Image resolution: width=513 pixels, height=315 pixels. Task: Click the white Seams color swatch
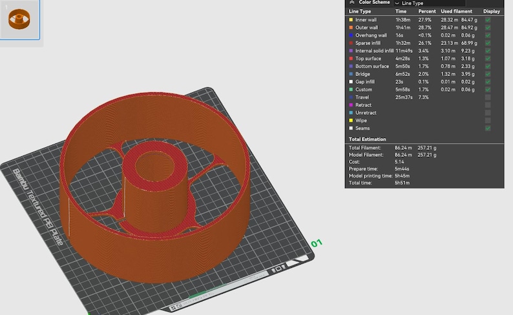click(x=351, y=128)
